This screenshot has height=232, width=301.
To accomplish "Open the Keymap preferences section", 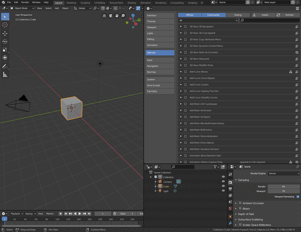I will tap(160, 72).
